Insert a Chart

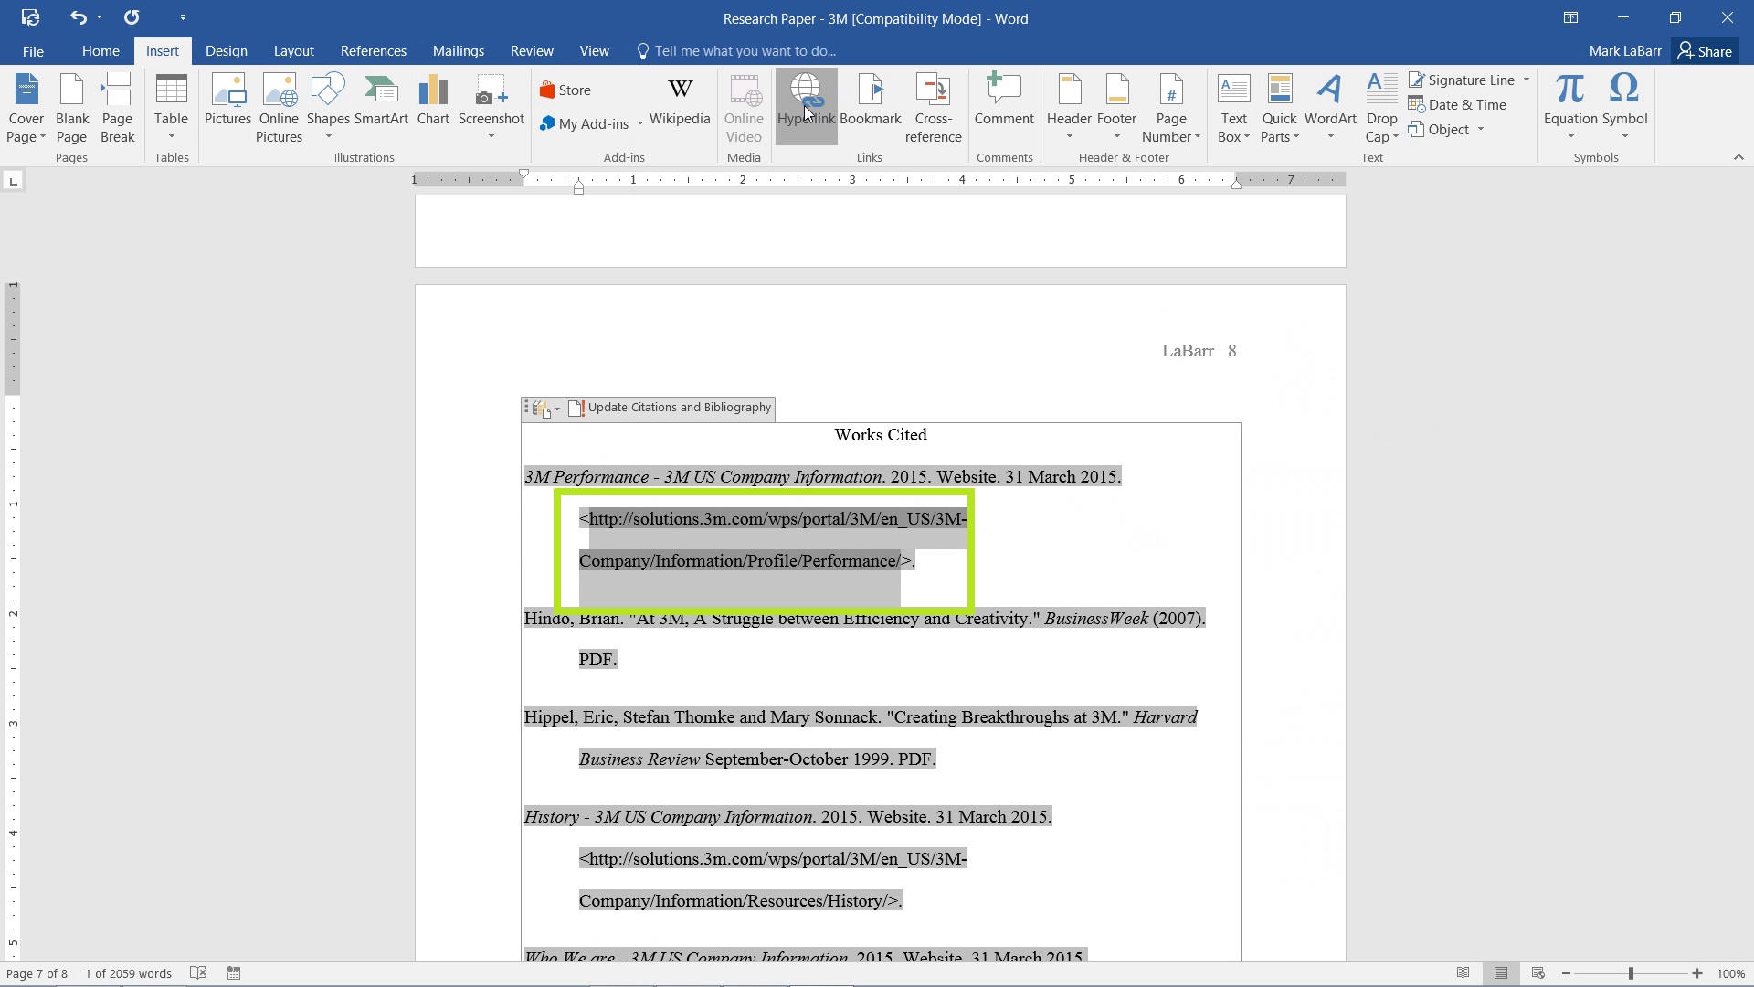click(433, 101)
